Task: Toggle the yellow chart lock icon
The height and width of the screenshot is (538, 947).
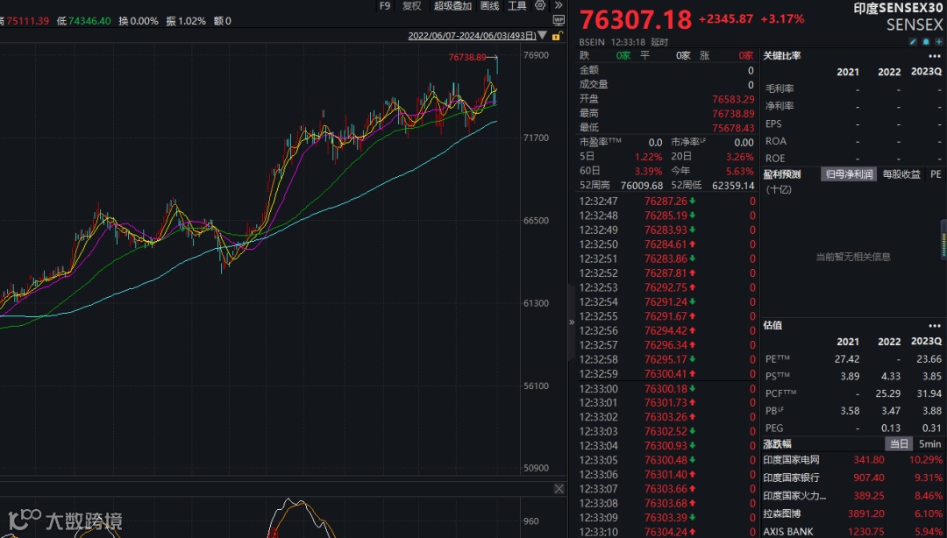Action: (x=557, y=36)
